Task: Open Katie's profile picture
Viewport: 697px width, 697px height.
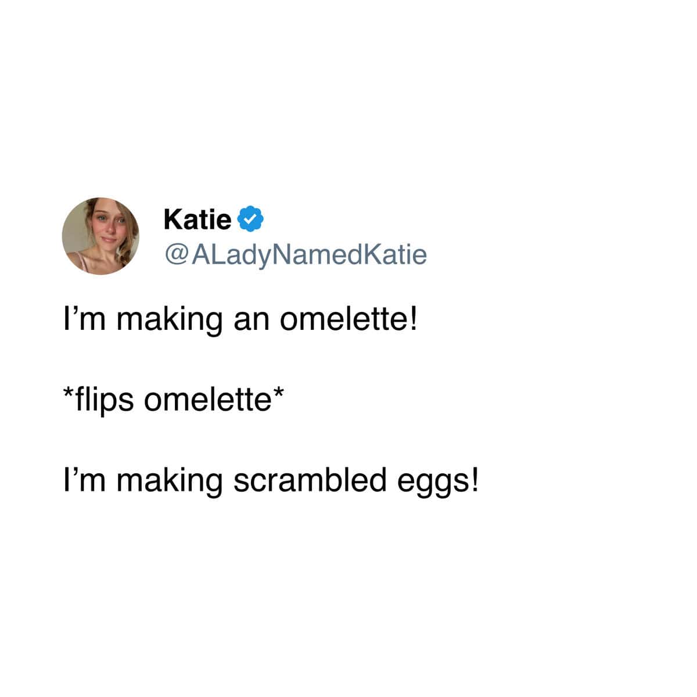Action: point(100,236)
